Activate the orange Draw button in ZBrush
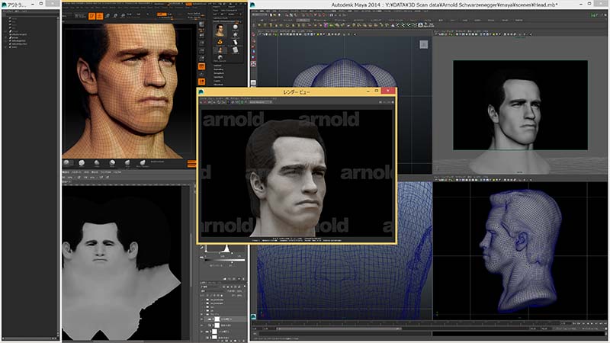The height and width of the screenshot is (343, 610). point(99,16)
